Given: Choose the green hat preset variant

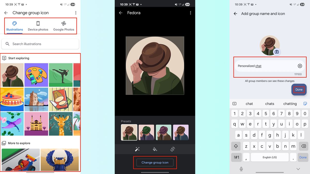Looking at the screenshot, I should click(146, 132).
